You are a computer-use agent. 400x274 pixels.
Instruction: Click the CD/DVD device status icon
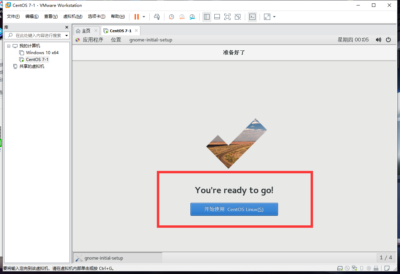(347, 269)
